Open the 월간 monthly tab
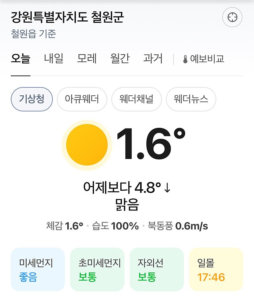 click(x=120, y=59)
